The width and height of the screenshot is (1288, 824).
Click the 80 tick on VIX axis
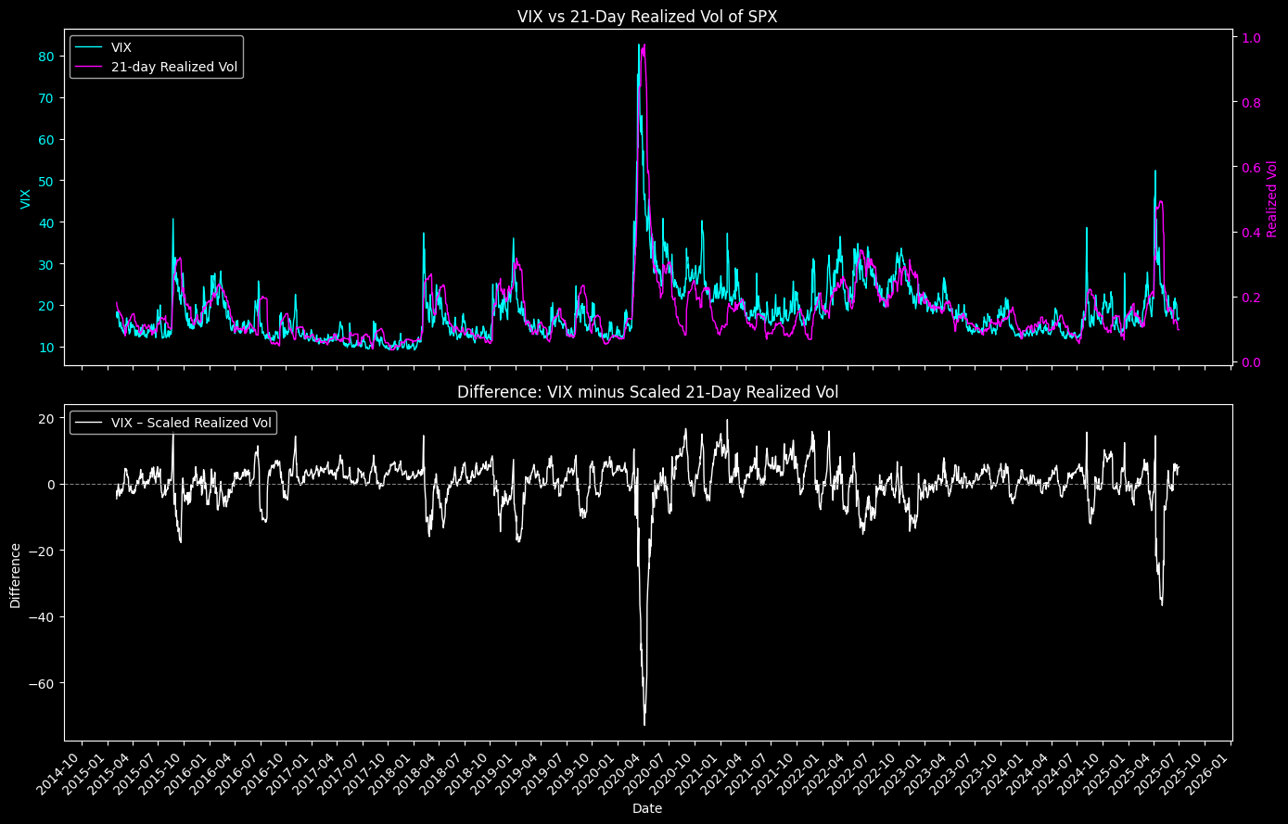pyautogui.click(x=45, y=57)
